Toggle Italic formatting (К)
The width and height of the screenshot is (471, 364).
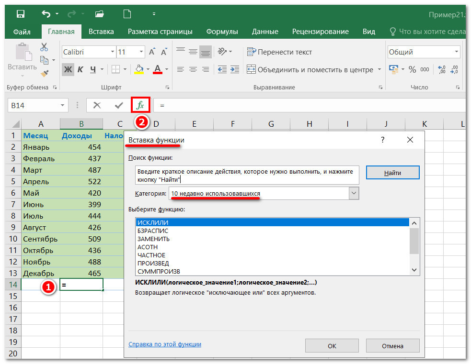coord(80,69)
